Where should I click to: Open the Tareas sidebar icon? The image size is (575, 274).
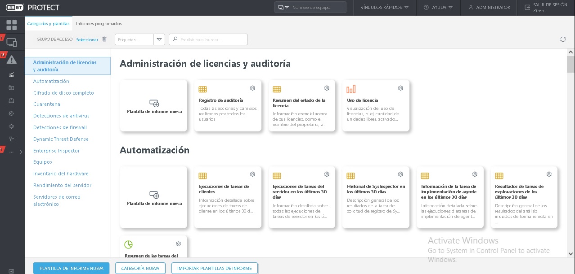click(12, 87)
